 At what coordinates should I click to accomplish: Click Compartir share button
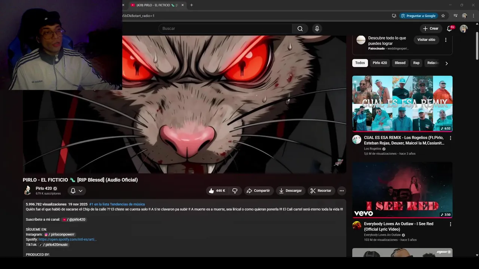258,191
